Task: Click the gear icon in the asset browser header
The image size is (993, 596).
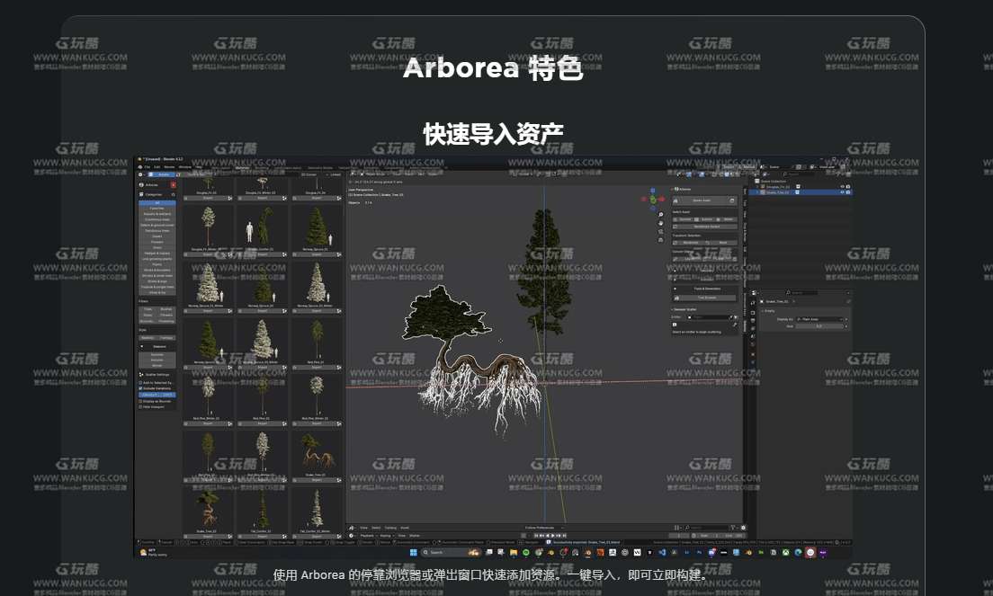Action: pyautogui.click(x=743, y=527)
